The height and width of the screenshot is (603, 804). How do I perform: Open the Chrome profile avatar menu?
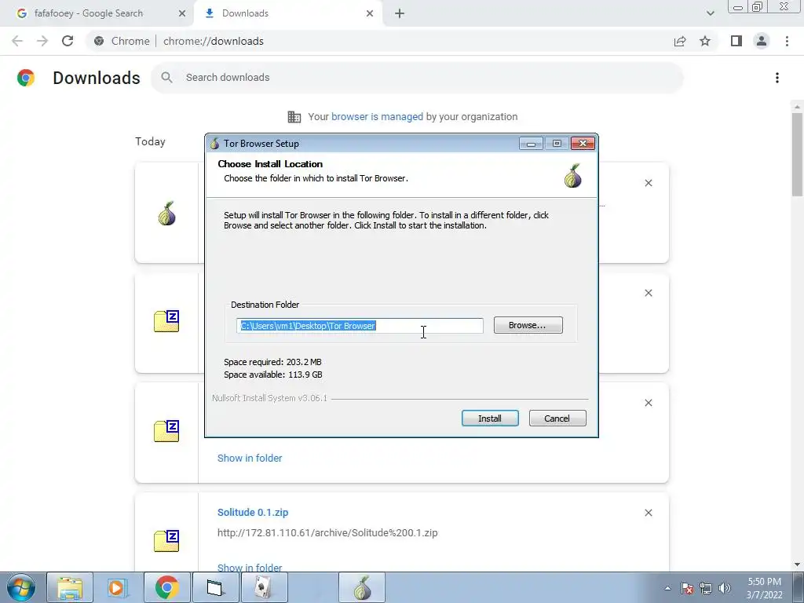click(762, 41)
